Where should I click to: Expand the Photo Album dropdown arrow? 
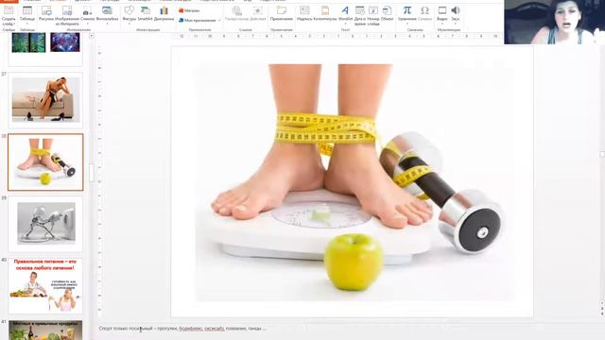[107, 24]
